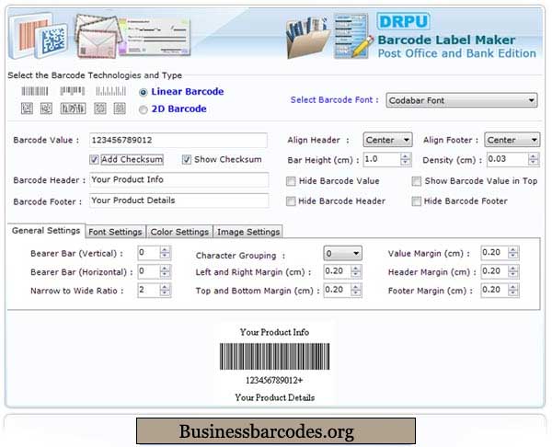Click the Density value field
The height and width of the screenshot is (447, 552).
tap(508, 159)
